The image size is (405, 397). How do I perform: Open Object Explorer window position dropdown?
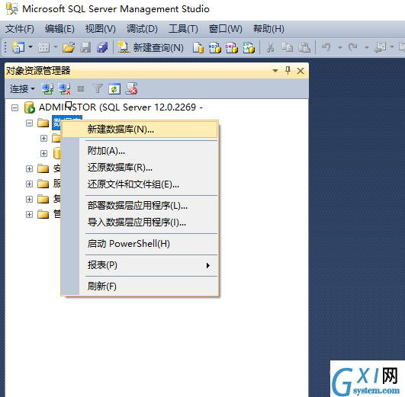pyautogui.click(x=275, y=70)
